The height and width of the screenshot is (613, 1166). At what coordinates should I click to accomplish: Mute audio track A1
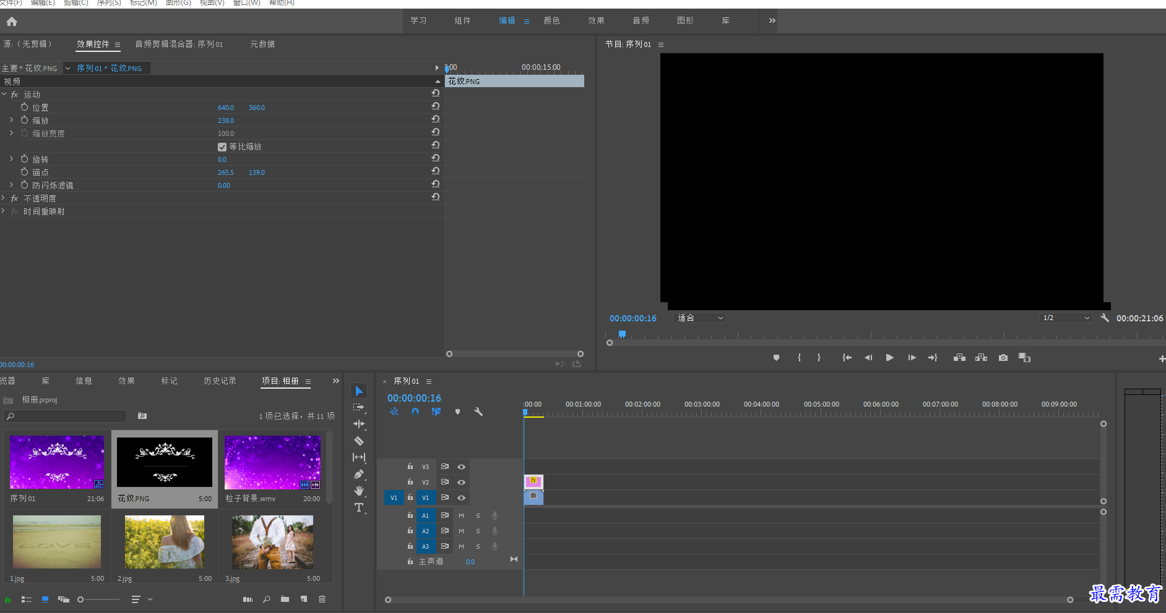click(461, 515)
